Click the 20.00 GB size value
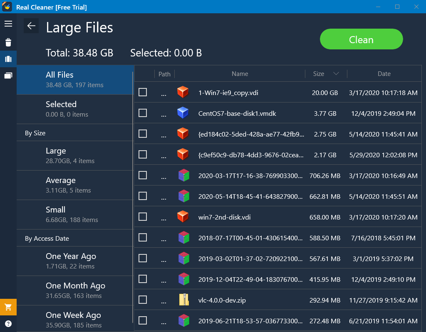This screenshot has height=332, width=426. click(324, 93)
